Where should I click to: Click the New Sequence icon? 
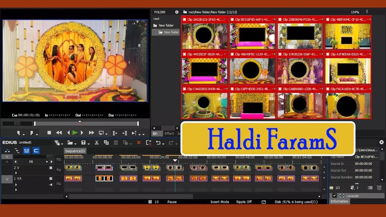pyautogui.click(x=56, y=143)
